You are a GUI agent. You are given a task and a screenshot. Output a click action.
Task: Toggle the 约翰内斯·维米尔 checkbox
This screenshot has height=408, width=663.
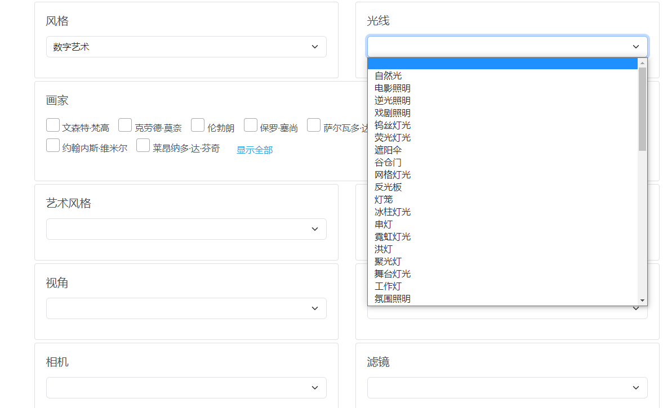[53, 145]
